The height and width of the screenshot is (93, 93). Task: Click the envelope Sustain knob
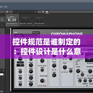tap(31, 78)
